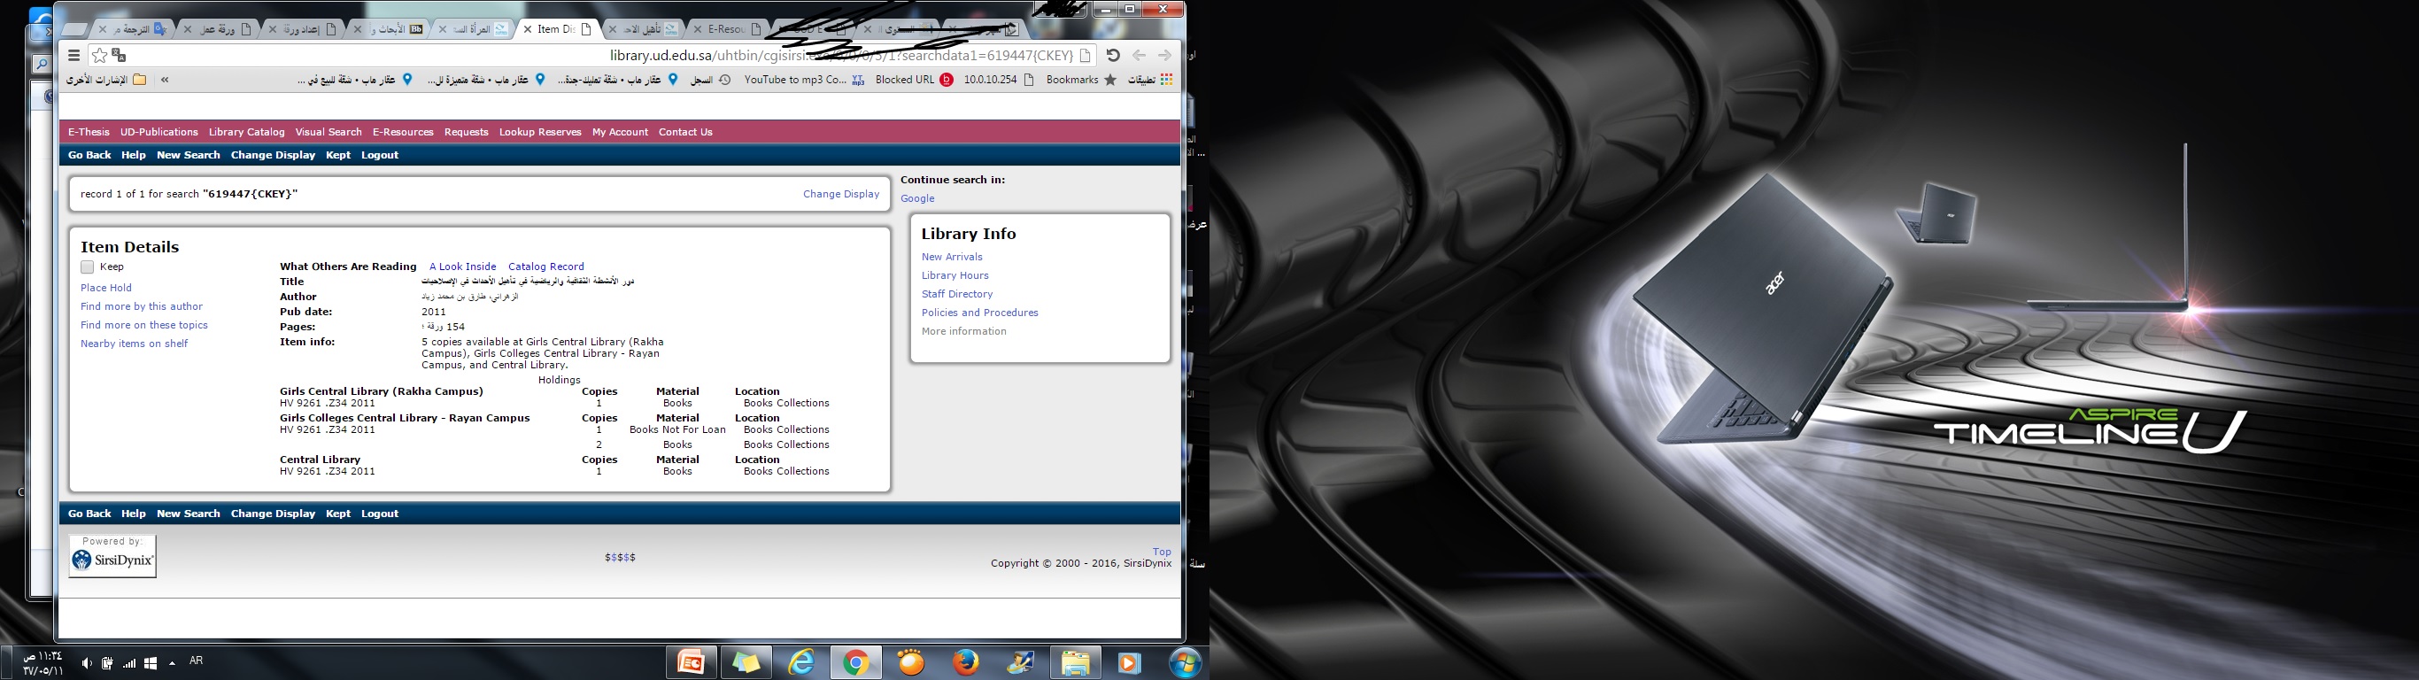Switch to the Blackboard الأبحاث tab
Screen dimensions: 2419x680
tap(389, 29)
